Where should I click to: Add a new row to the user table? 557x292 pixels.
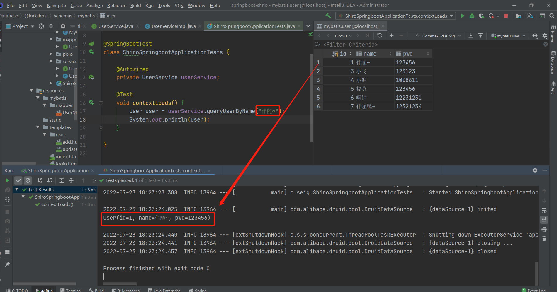tap(392, 35)
